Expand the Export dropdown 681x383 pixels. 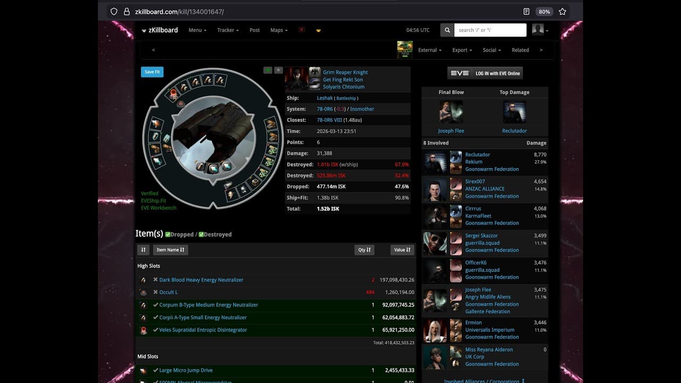coord(462,50)
